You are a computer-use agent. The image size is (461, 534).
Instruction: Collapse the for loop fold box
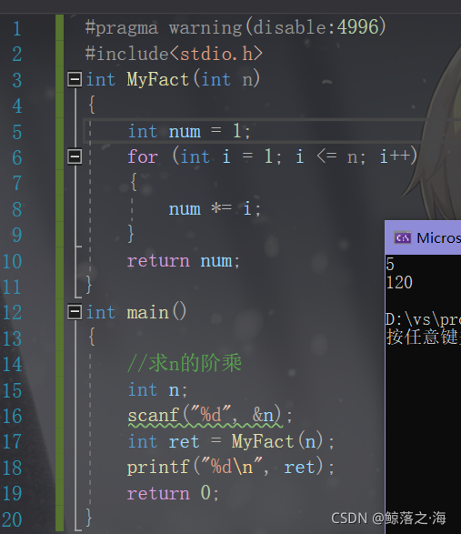click(x=75, y=156)
